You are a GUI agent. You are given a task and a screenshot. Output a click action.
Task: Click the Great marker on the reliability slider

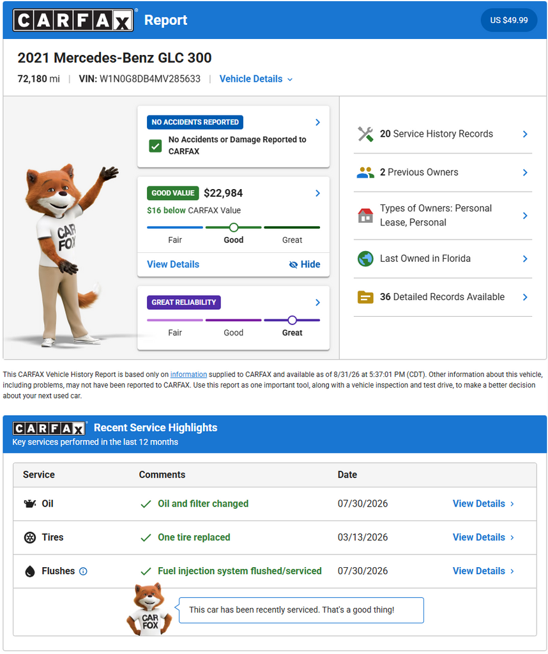pos(293,321)
